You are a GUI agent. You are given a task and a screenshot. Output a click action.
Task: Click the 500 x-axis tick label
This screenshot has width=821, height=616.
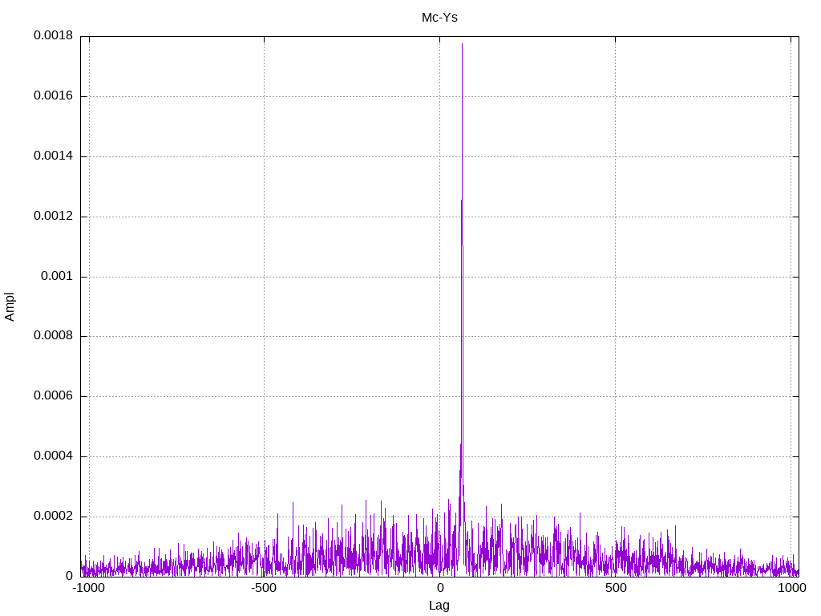pos(615,588)
